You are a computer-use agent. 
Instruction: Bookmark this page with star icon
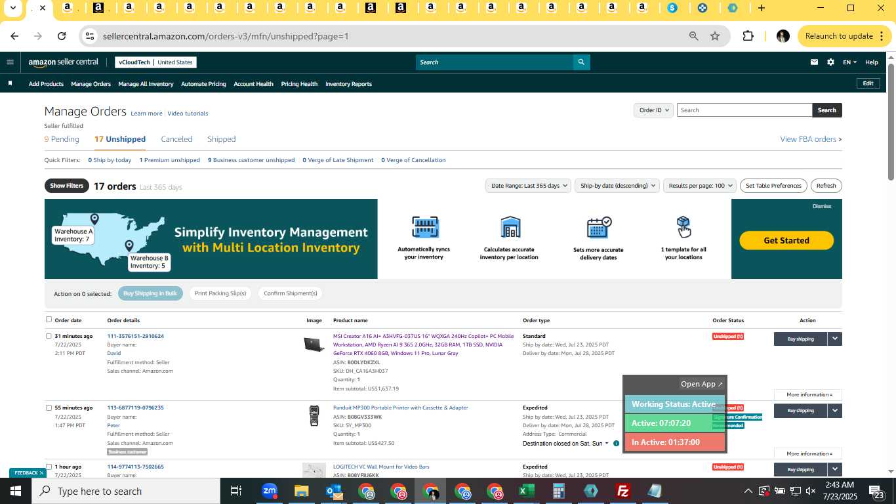click(x=715, y=36)
